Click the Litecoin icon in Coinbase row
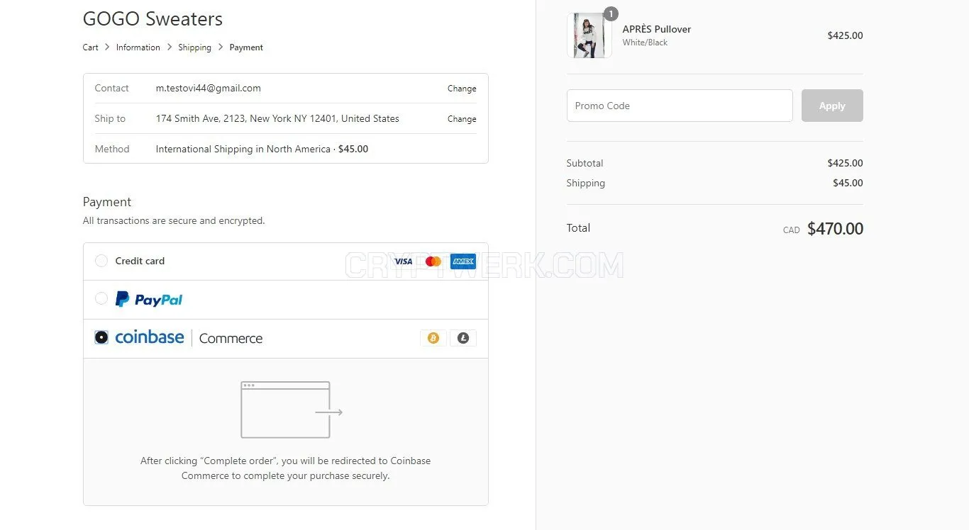The image size is (969, 530). [463, 338]
